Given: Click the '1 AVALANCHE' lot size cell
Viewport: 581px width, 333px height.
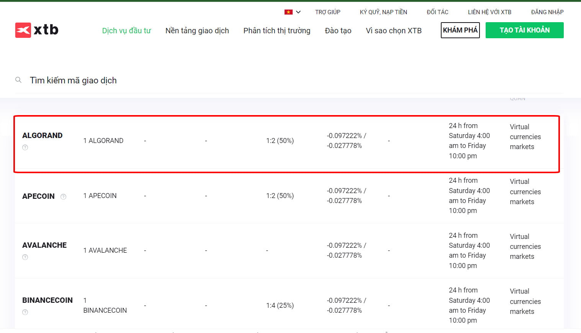Looking at the screenshot, I should [x=105, y=250].
